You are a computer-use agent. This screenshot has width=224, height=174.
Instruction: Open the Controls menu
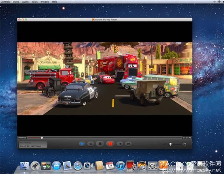point(5,2)
